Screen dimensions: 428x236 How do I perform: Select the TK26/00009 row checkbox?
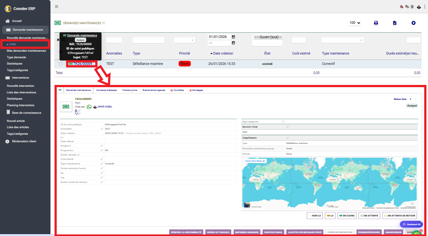pyautogui.click(x=61, y=64)
